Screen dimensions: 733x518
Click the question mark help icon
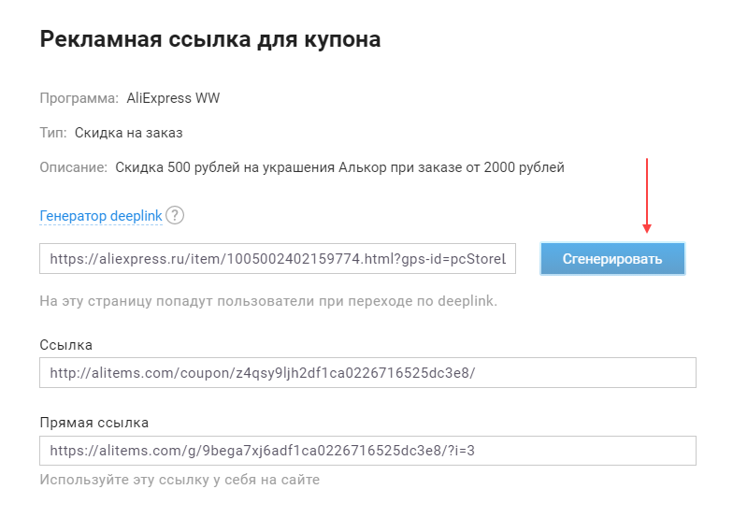[175, 215]
